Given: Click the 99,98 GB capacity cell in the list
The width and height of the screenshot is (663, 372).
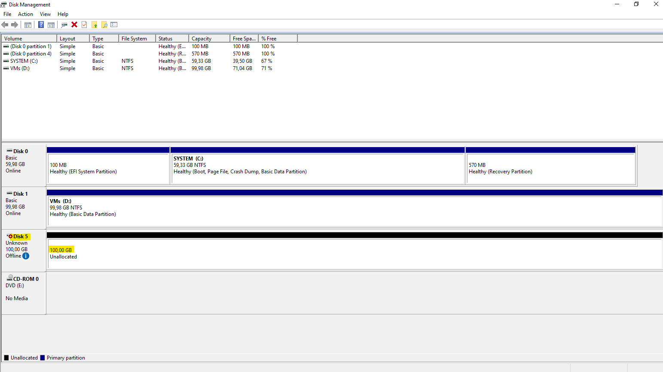Looking at the screenshot, I should pos(201,68).
